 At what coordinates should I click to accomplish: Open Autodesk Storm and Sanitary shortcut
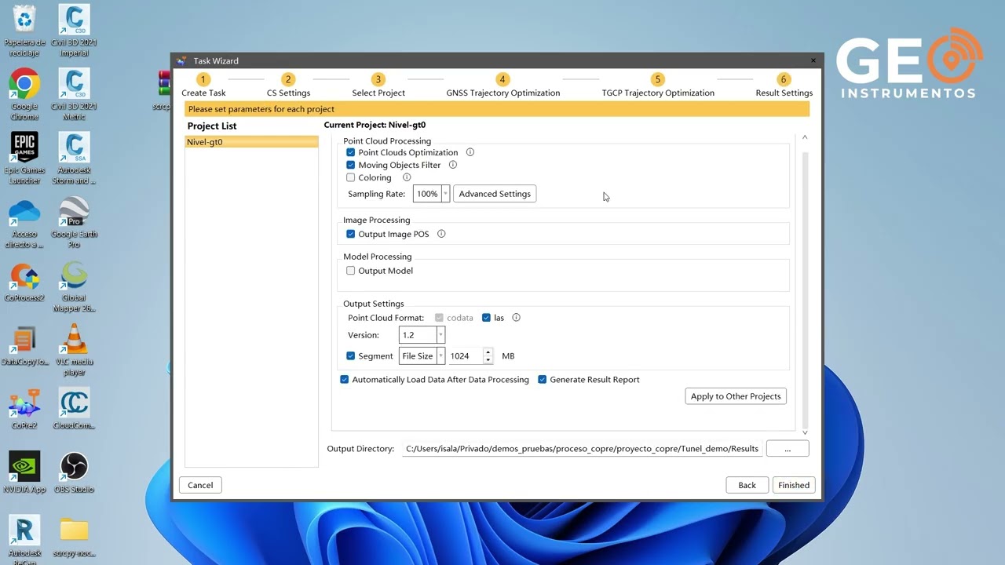74,159
